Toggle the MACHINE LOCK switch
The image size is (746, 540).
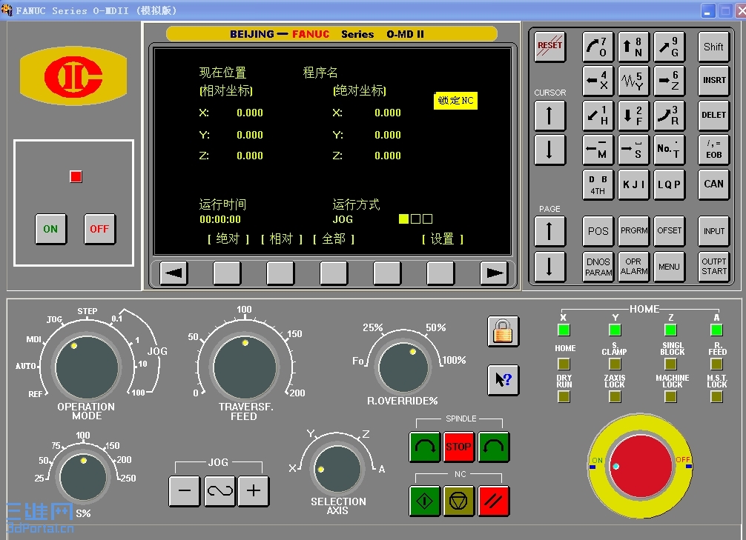[671, 396]
